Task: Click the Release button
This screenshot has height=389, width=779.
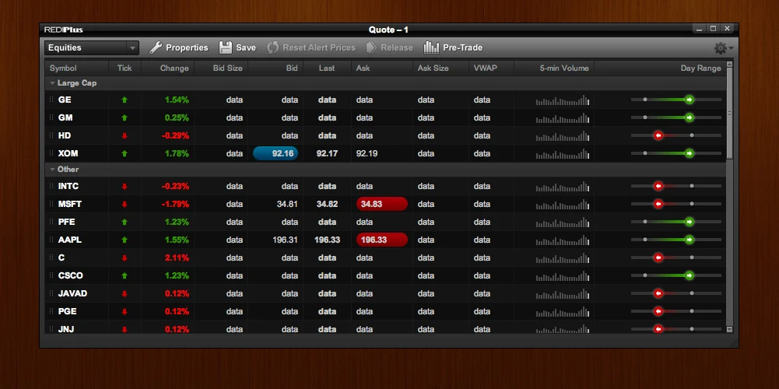Action: tap(389, 47)
